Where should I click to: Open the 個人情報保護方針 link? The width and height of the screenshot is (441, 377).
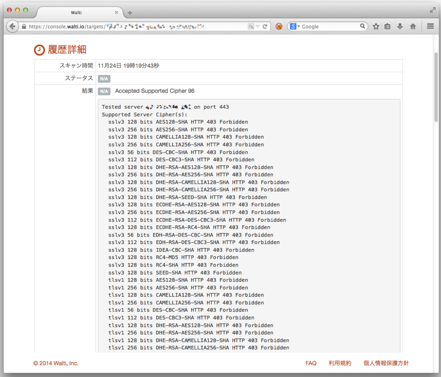click(386, 363)
